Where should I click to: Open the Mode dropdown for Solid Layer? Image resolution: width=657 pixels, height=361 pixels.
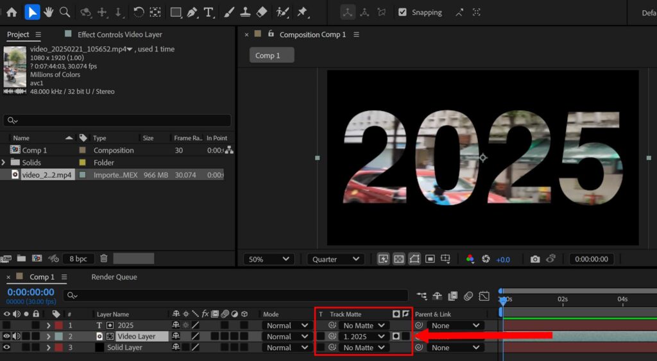(287, 348)
